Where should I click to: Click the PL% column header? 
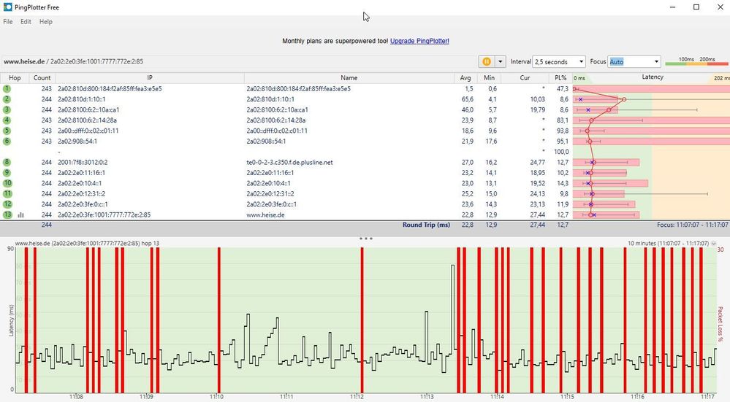tap(560, 77)
